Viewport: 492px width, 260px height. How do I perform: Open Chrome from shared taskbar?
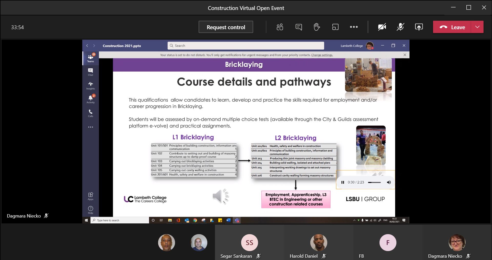[x=195, y=220]
